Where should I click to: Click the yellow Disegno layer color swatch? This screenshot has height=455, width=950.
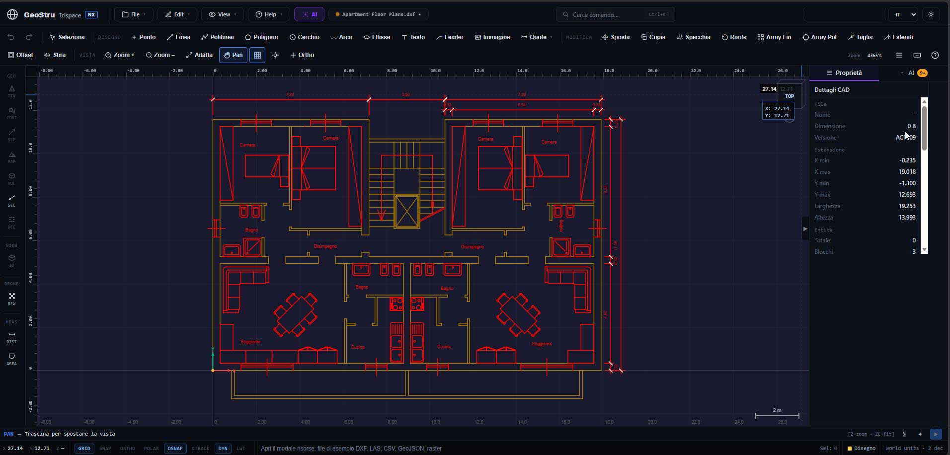[850, 449]
